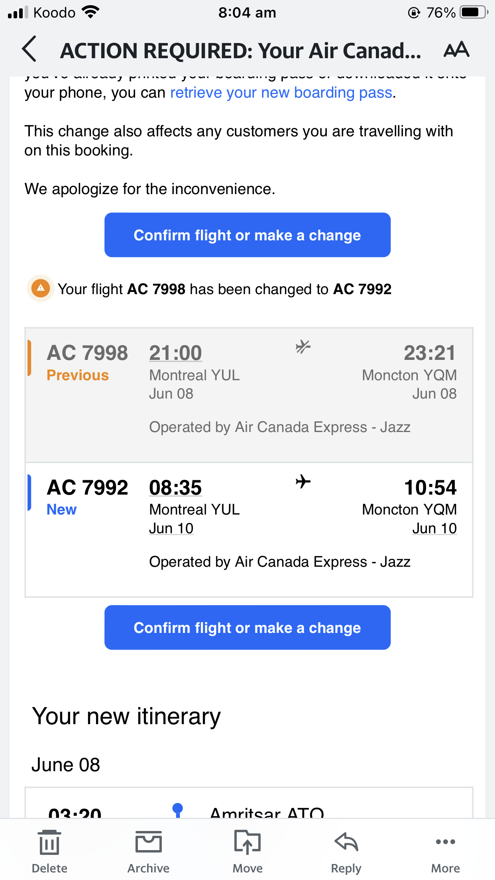Tap the plane icon in the AC 7992 row

point(303,481)
